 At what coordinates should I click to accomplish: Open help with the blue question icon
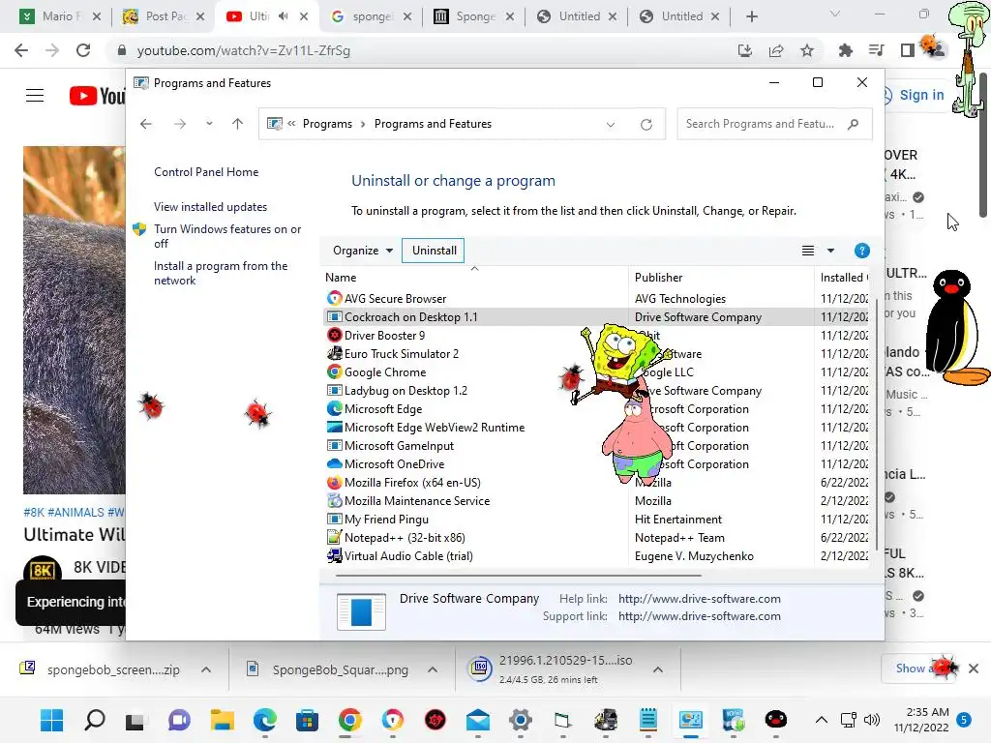(861, 251)
